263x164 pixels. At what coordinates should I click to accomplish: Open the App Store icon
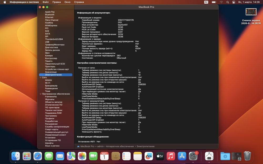[182, 156]
